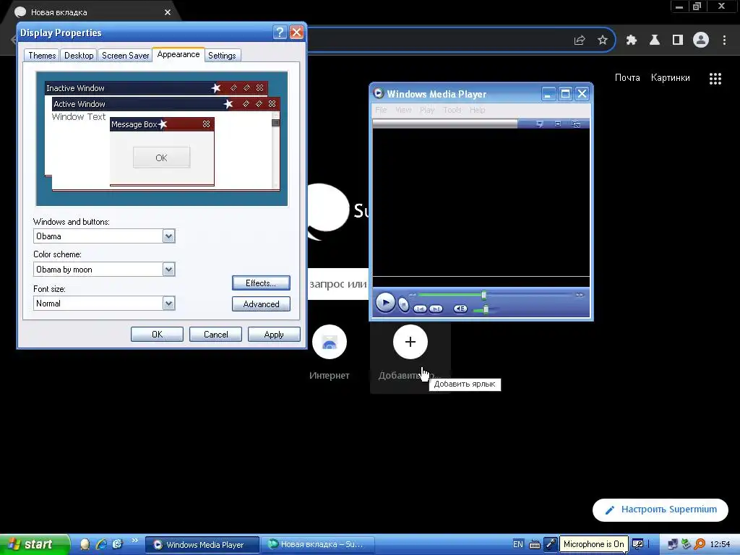
Task: Open the Почта link
Action: pyautogui.click(x=627, y=78)
